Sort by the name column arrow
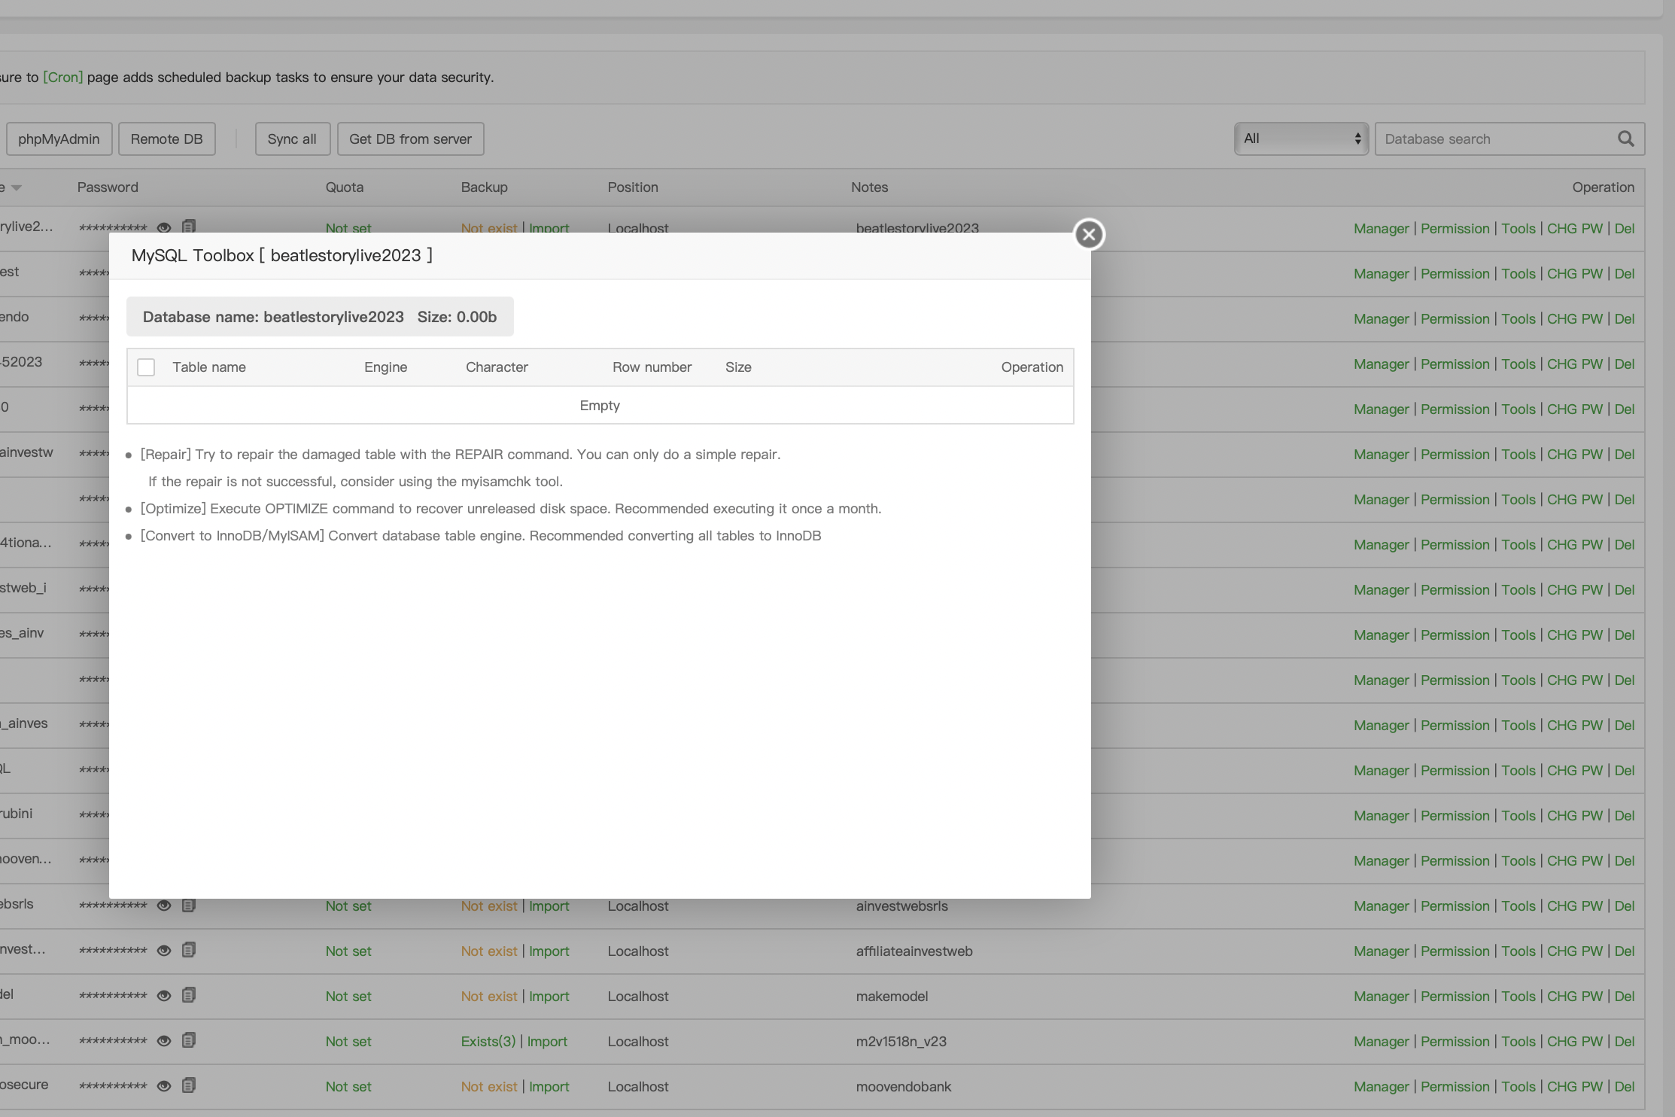Viewport: 1675px width, 1117px height. (x=16, y=187)
